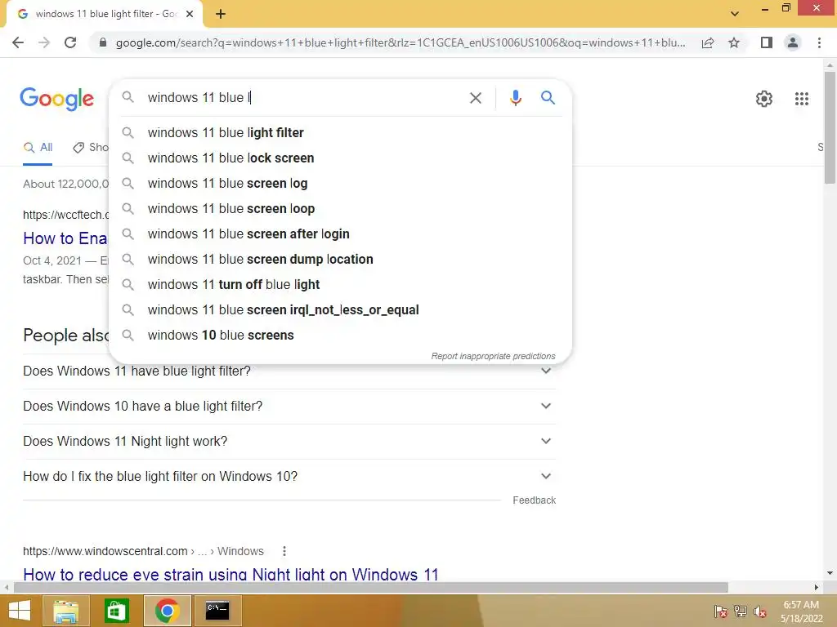Submit search with blue magnifier icon

(x=548, y=98)
